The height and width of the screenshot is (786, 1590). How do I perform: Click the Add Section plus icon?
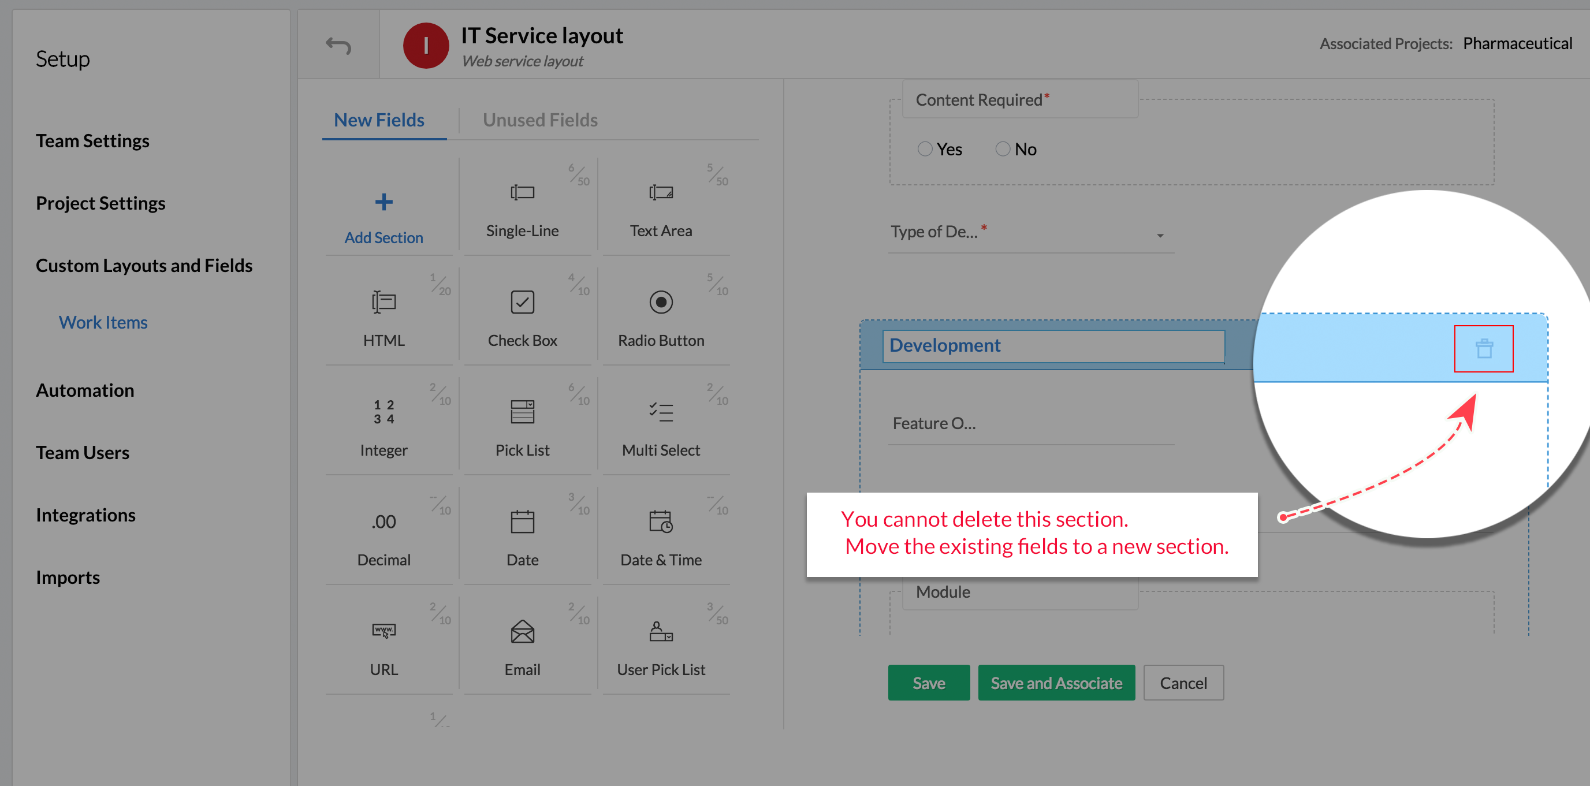(x=383, y=202)
